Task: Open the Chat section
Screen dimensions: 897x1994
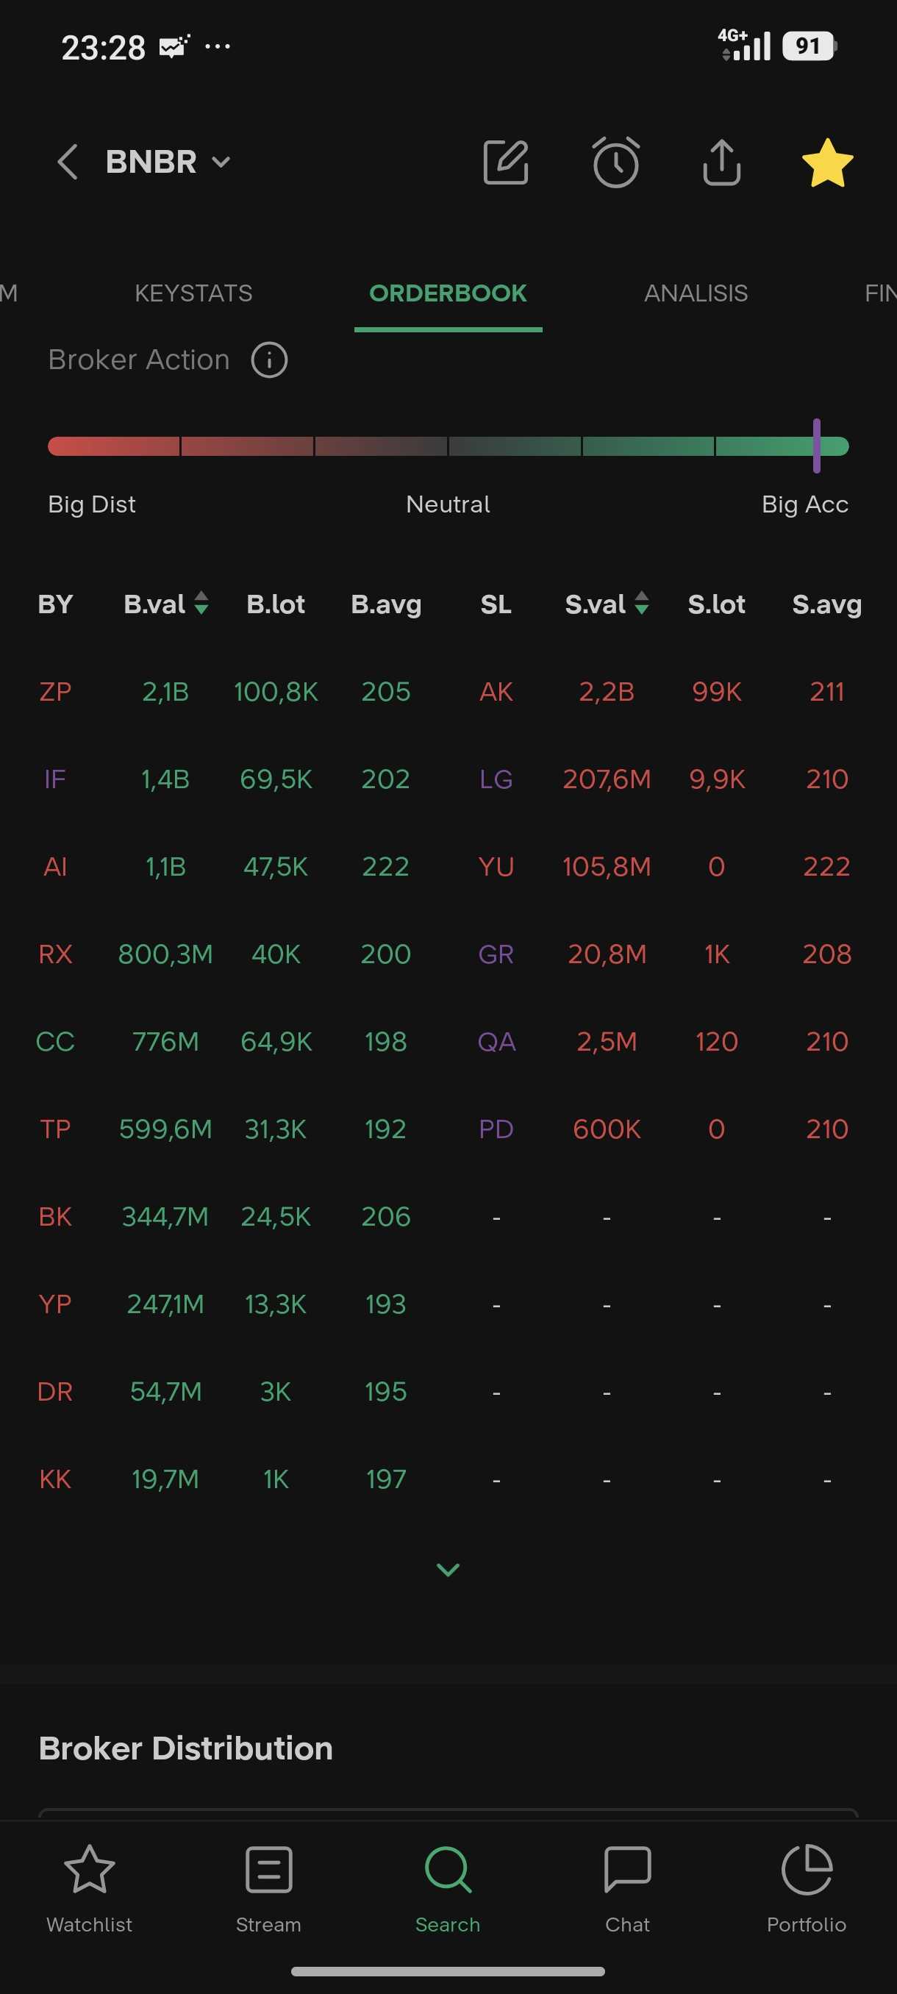Action: click(627, 1886)
